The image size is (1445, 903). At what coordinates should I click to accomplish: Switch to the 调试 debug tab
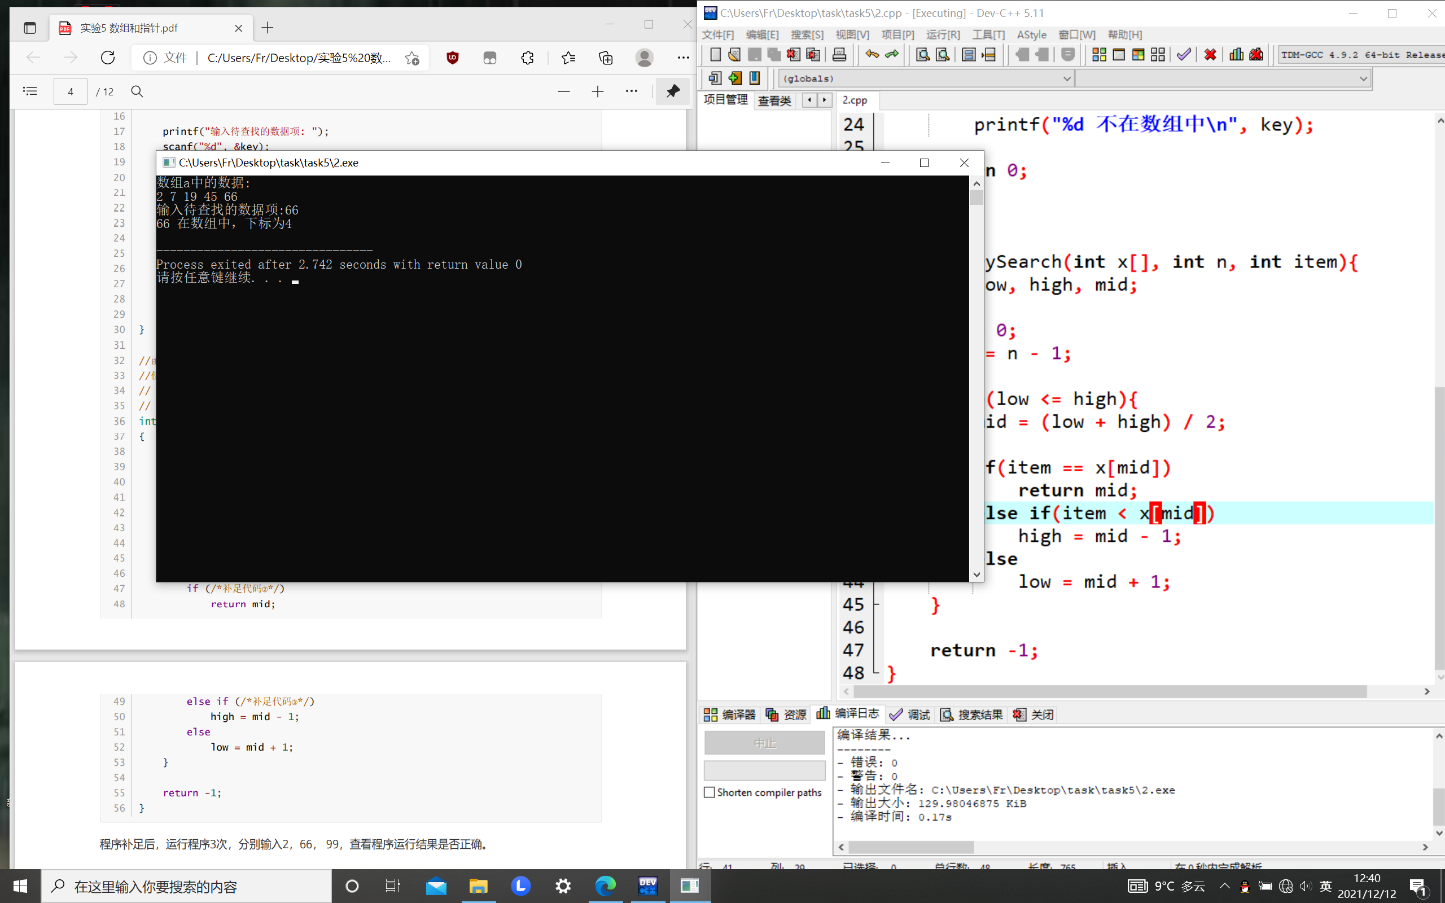pyautogui.click(x=910, y=714)
